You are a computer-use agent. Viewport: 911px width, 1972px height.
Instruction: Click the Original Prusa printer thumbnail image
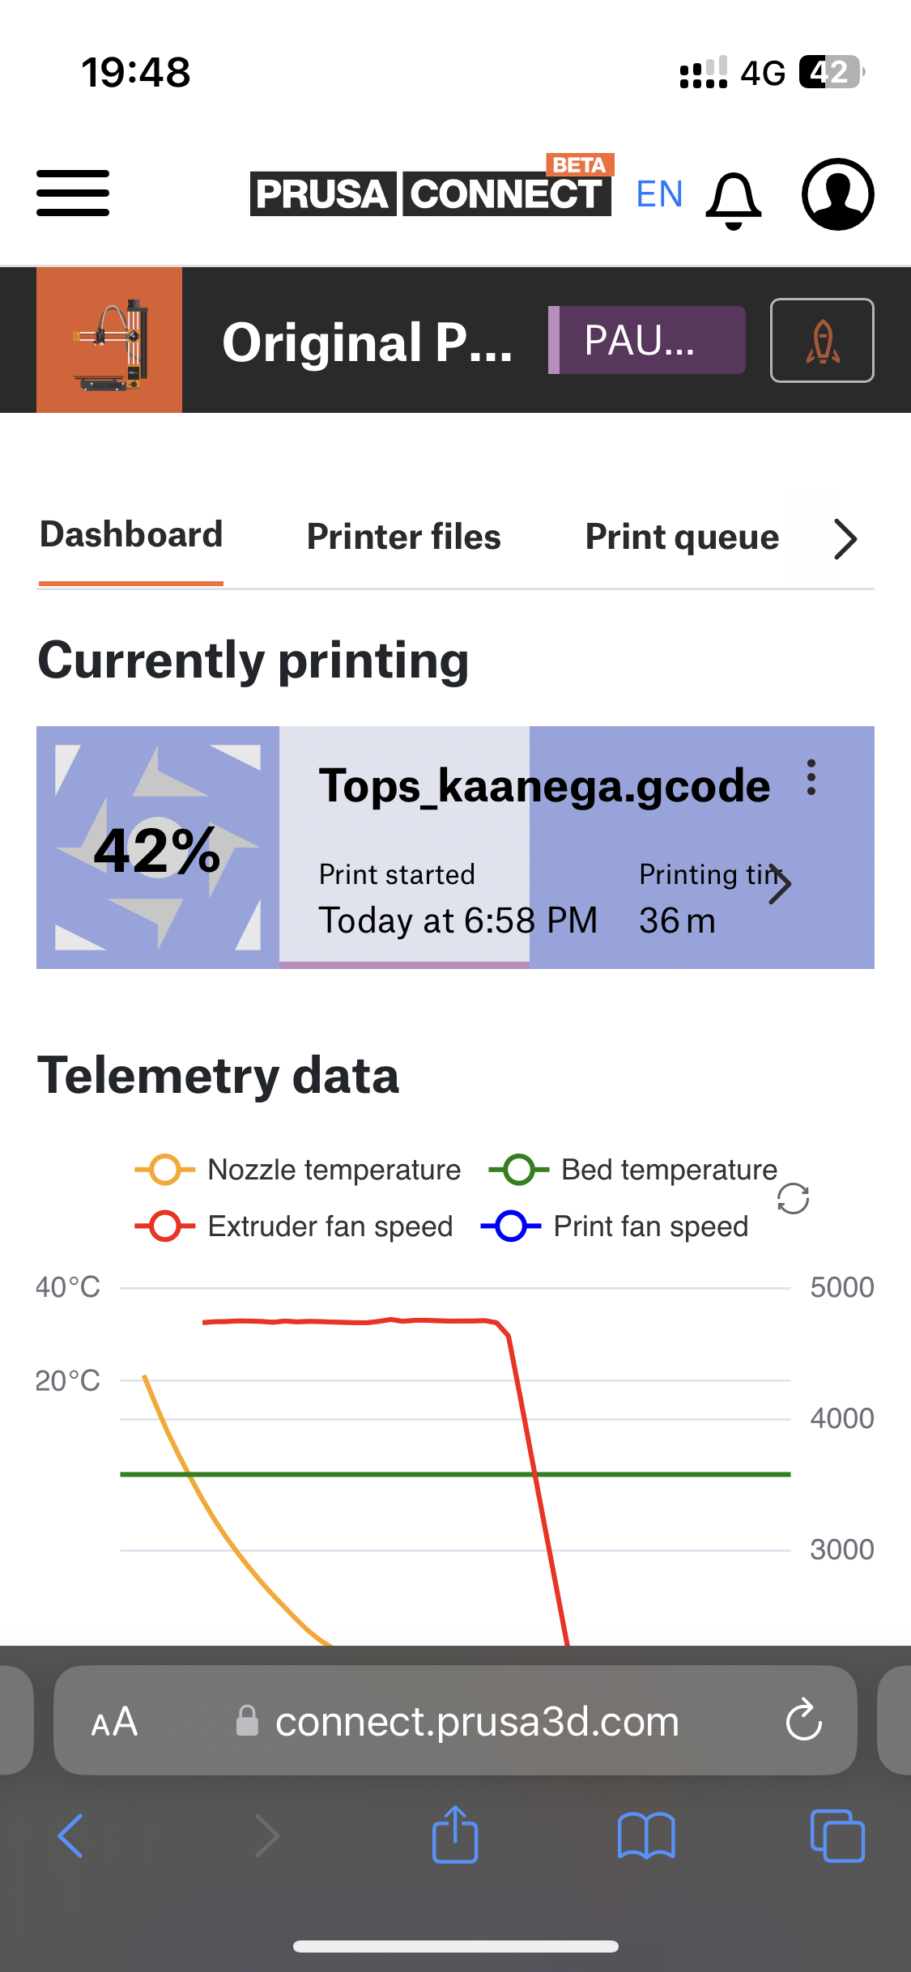pos(109,339)
